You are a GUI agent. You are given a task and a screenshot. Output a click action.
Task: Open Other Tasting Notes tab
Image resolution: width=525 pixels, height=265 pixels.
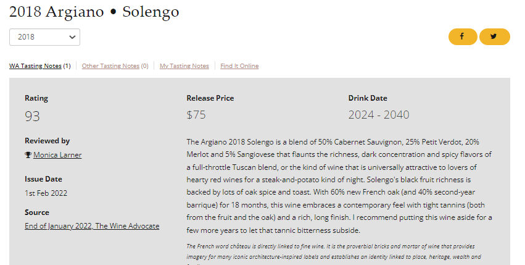[110, 66]
